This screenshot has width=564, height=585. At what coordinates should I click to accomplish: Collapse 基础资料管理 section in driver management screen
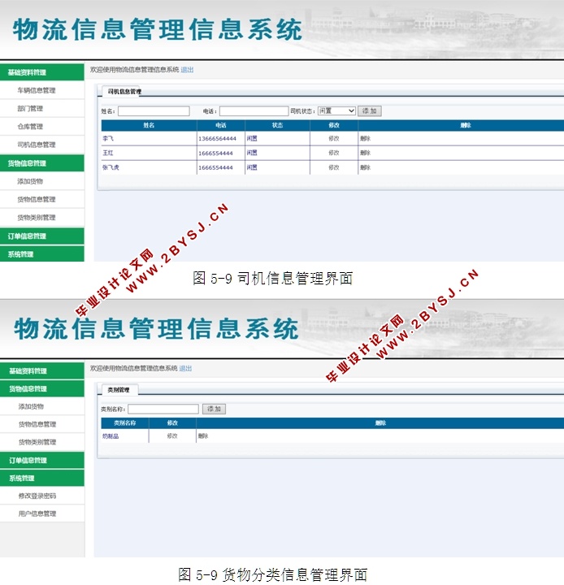[x=41, y=72]
